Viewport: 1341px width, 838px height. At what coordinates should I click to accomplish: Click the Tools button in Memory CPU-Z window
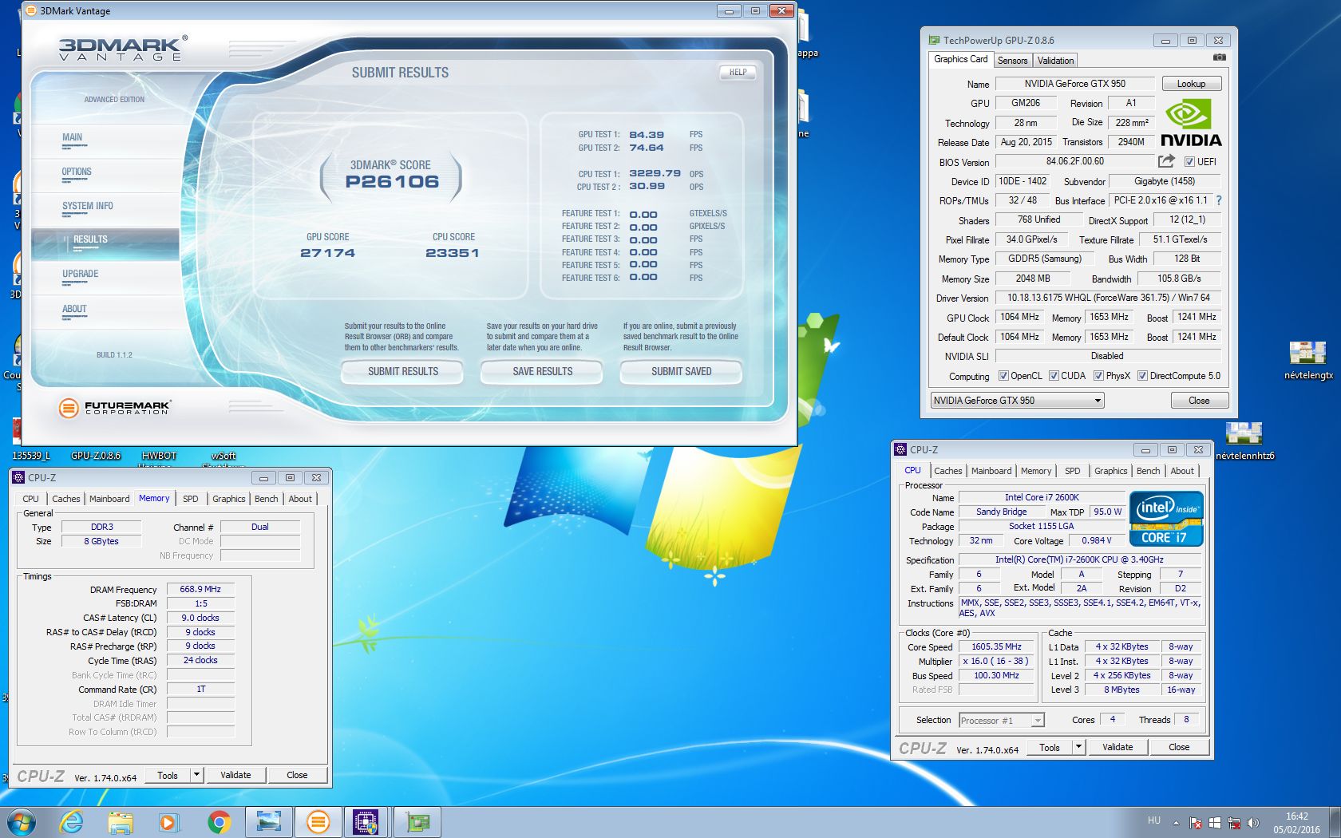(x=168, y=775)
